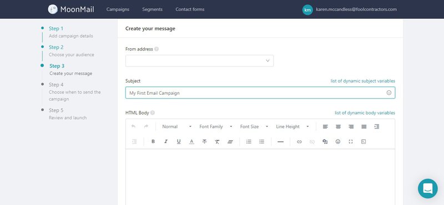The image size is (444, 205).
Task: Insert a hyperlink with the link icon
Action: pyautogui.click(x=299, y=142)
